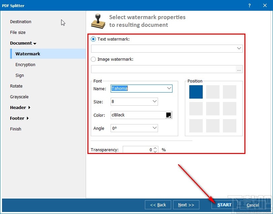
Task: Click the help question mark icon
Action: [249, 6]
